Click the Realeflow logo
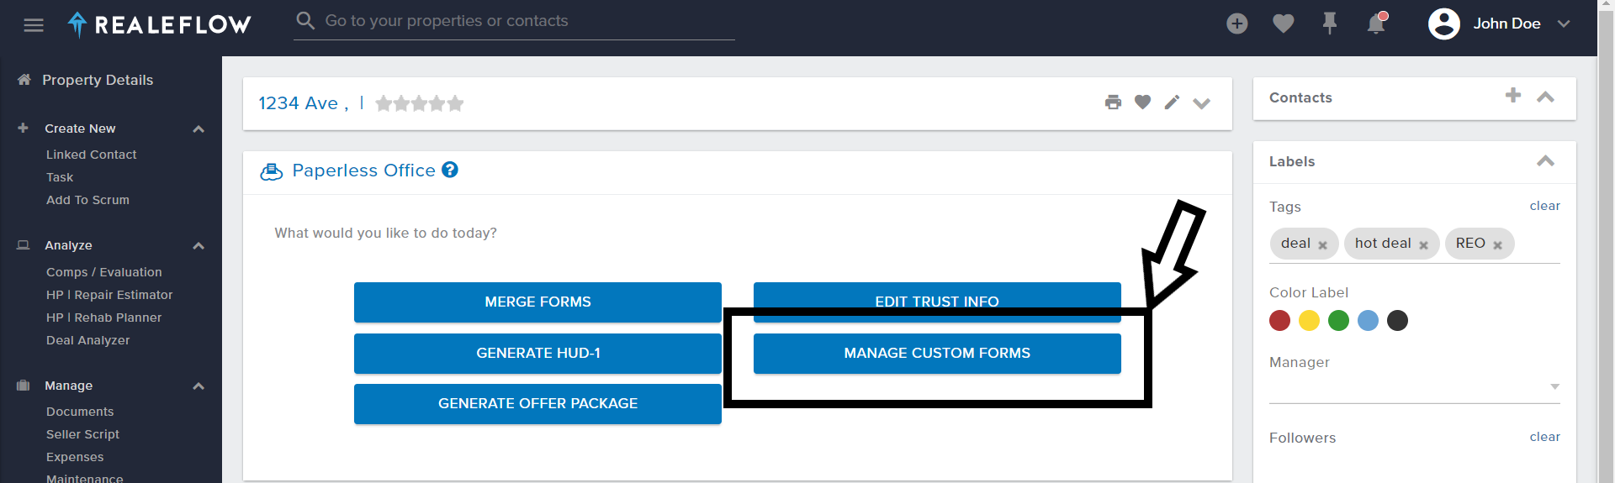This screenshot has width=1615, height=483. (159, 24)
